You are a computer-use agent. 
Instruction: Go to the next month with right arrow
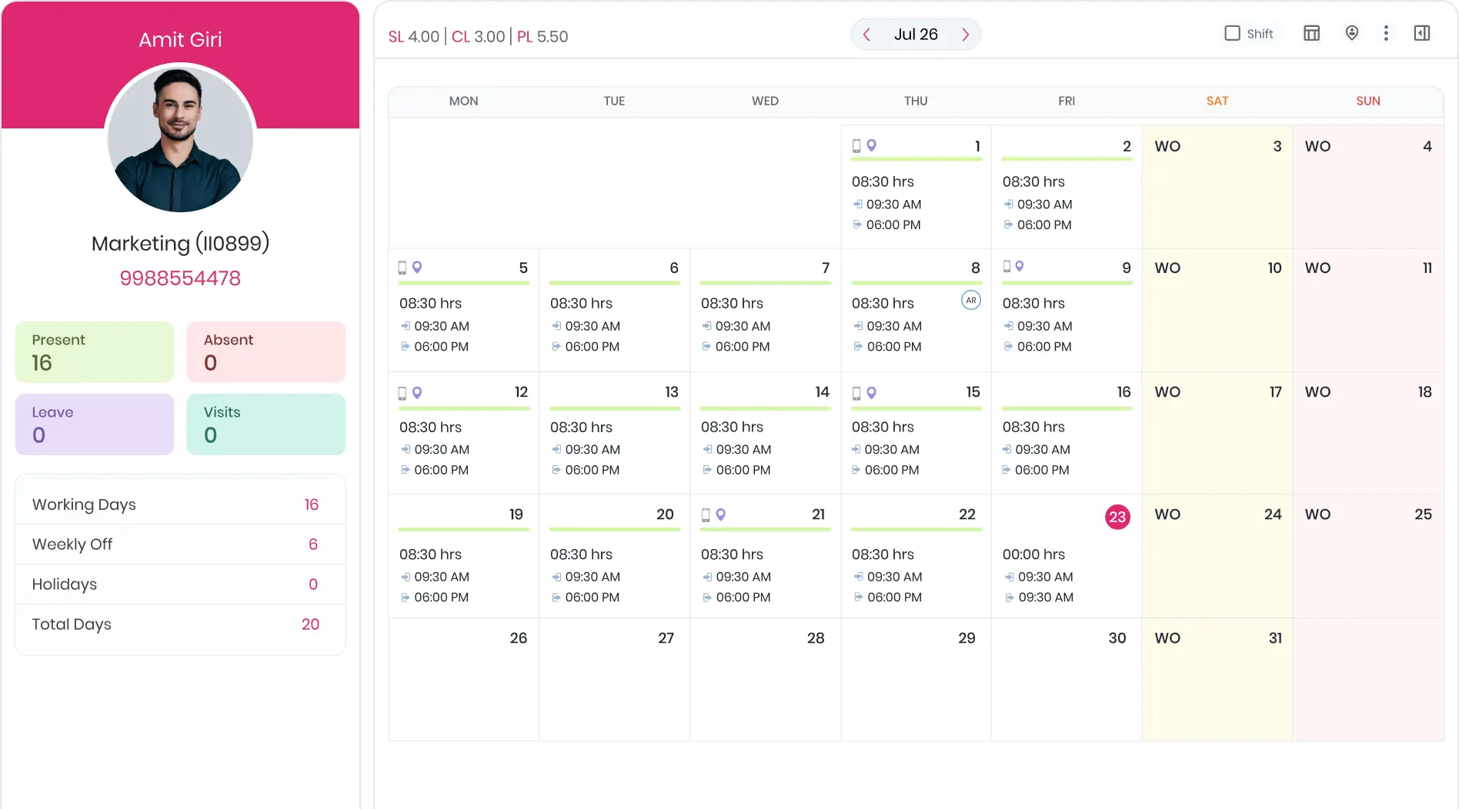point(965,35)
